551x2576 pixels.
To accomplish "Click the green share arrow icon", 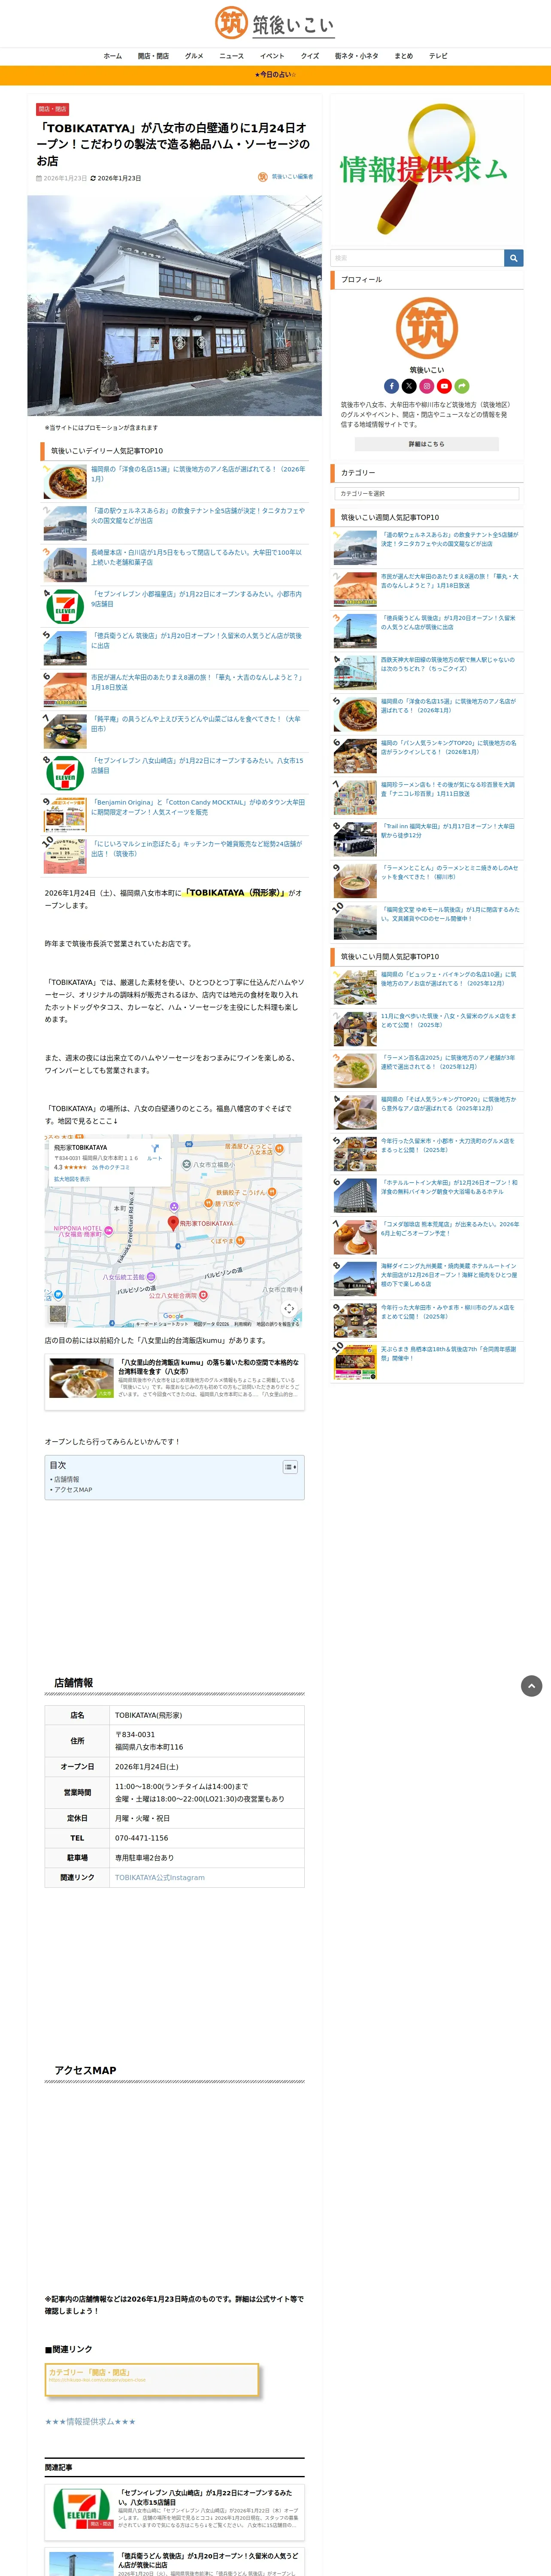I will point(462,386).
